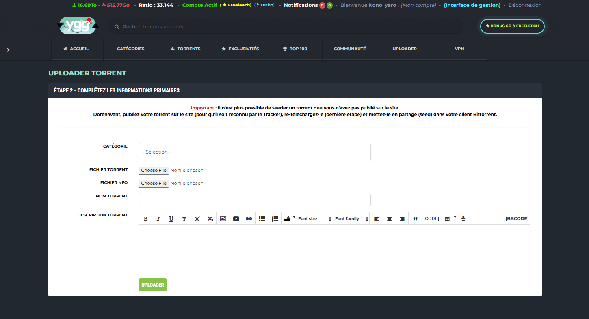Insert an image into the description
The width and height of the screenshot is (589, 319).
[x=223, y=219]
